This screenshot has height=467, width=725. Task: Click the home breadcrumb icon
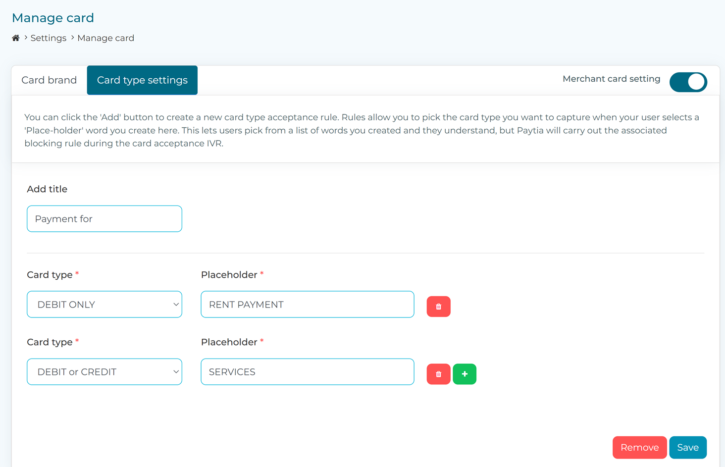point(15,38)
